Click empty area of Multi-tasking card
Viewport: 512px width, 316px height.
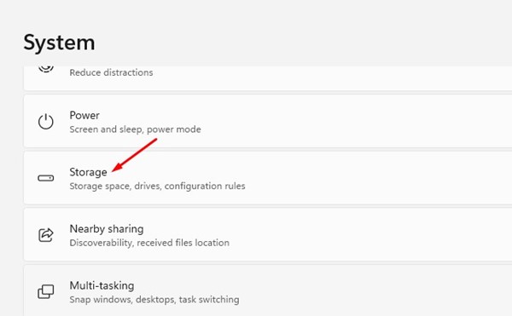click(x=359, y=291)
